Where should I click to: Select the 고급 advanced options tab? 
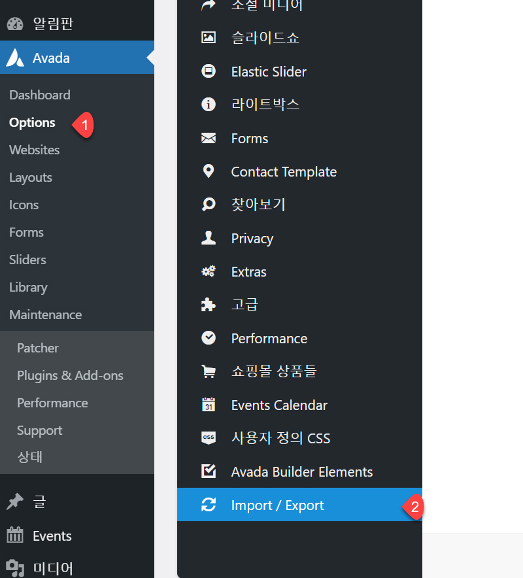tap(299, 305)
